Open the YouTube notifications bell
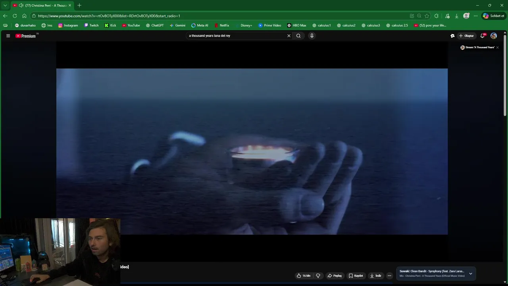 (x=483, y=36)
